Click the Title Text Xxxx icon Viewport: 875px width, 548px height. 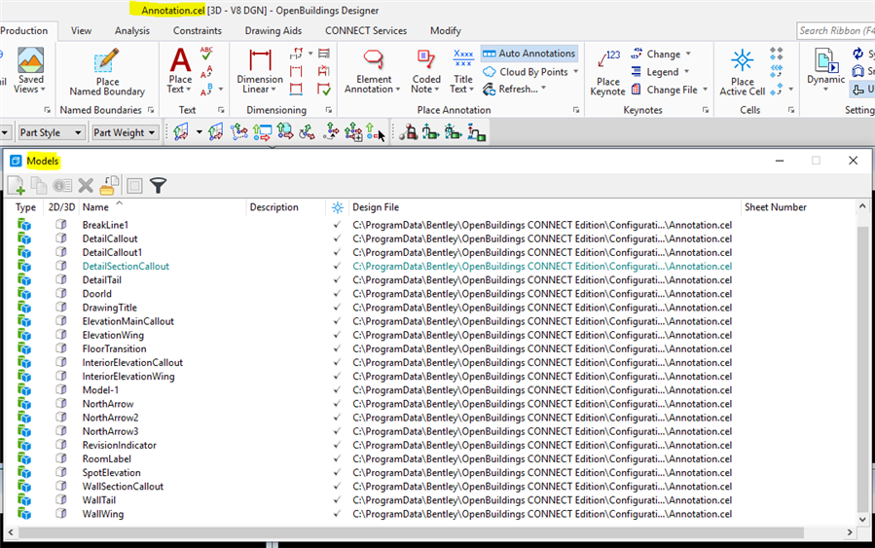[463, 58]
